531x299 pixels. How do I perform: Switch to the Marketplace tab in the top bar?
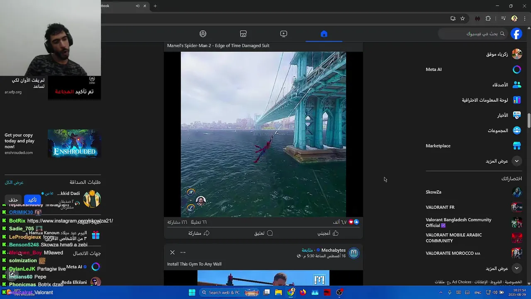pos(243,34)
